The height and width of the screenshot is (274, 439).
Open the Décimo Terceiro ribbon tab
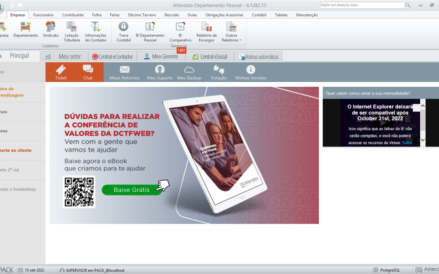point(142,15)
